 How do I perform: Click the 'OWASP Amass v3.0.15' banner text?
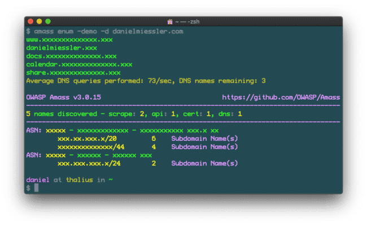click(x=63, y=98)
